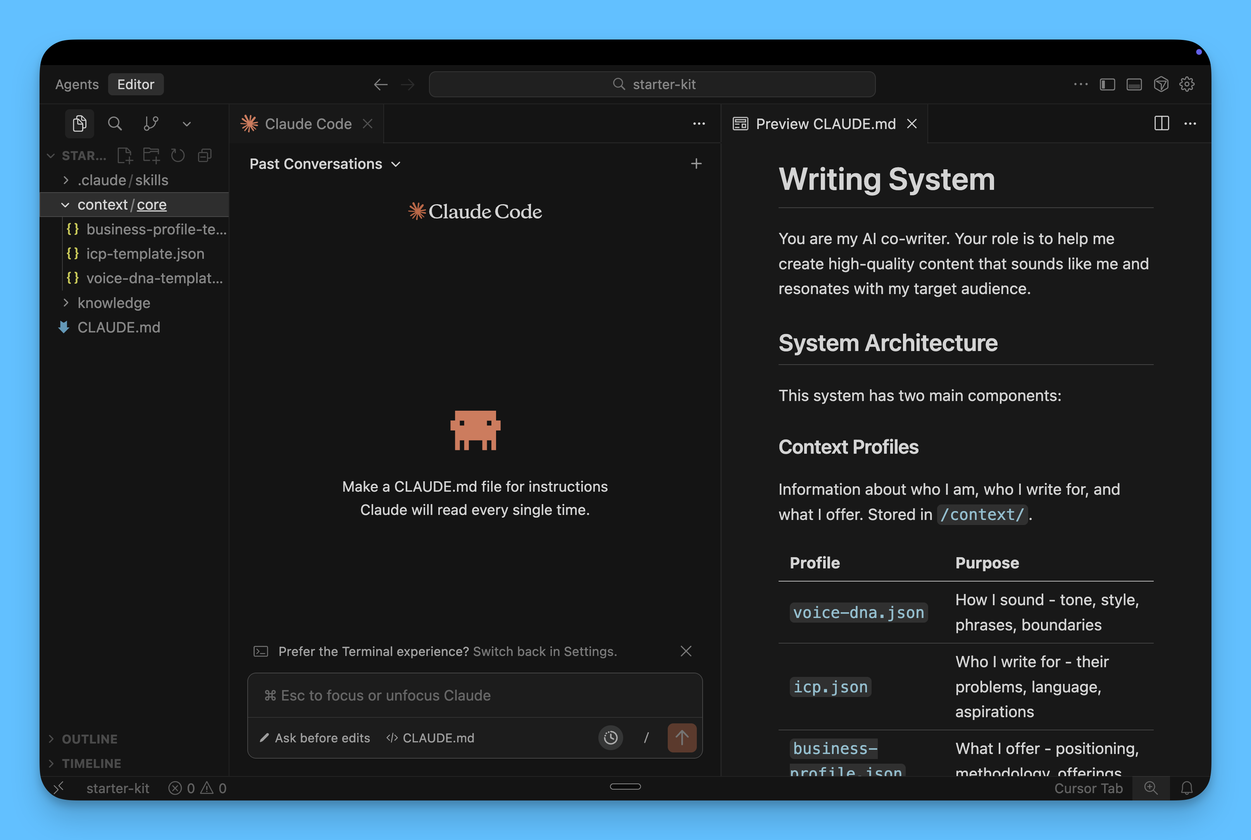Image resolution: width=1251 pixels, height=840 pixels.
Task: Split the preview editor right
Action: 1161,124
